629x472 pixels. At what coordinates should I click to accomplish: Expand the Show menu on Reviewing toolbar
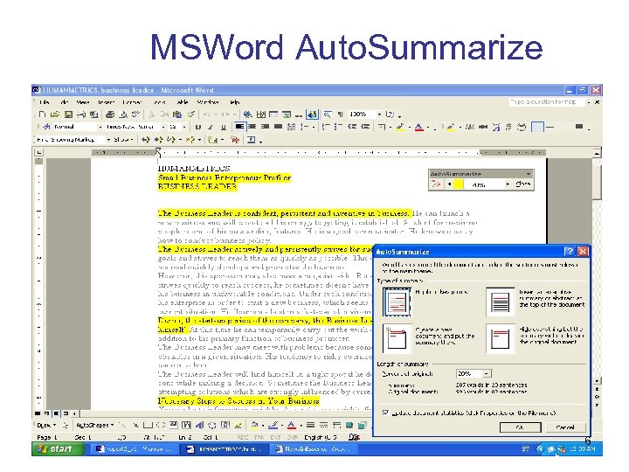(123, 140)
